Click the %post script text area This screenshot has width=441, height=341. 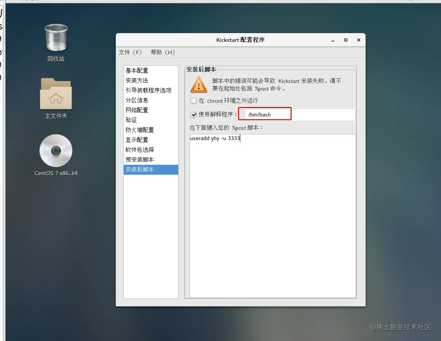[x=273, y=216]
